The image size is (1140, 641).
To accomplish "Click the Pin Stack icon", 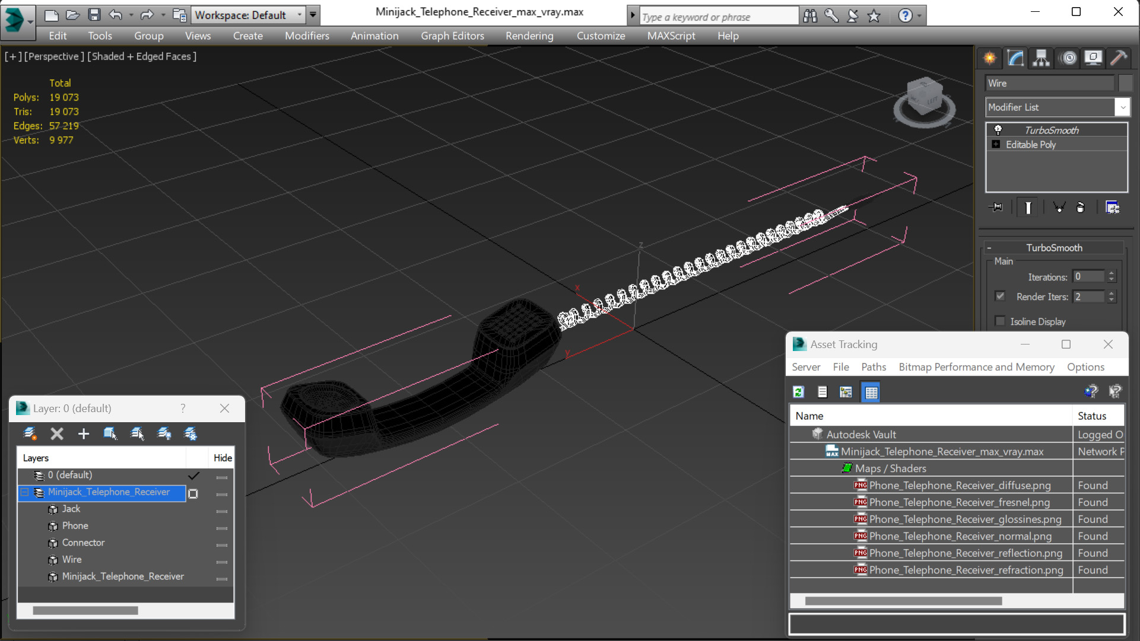I will click(x=996, y=208).
